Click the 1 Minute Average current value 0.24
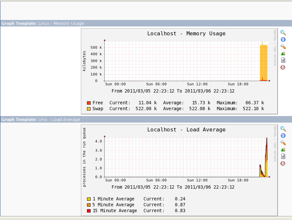The height and width of the screenshot is (220, 292). pyautogui.click(x=180, y=199)
